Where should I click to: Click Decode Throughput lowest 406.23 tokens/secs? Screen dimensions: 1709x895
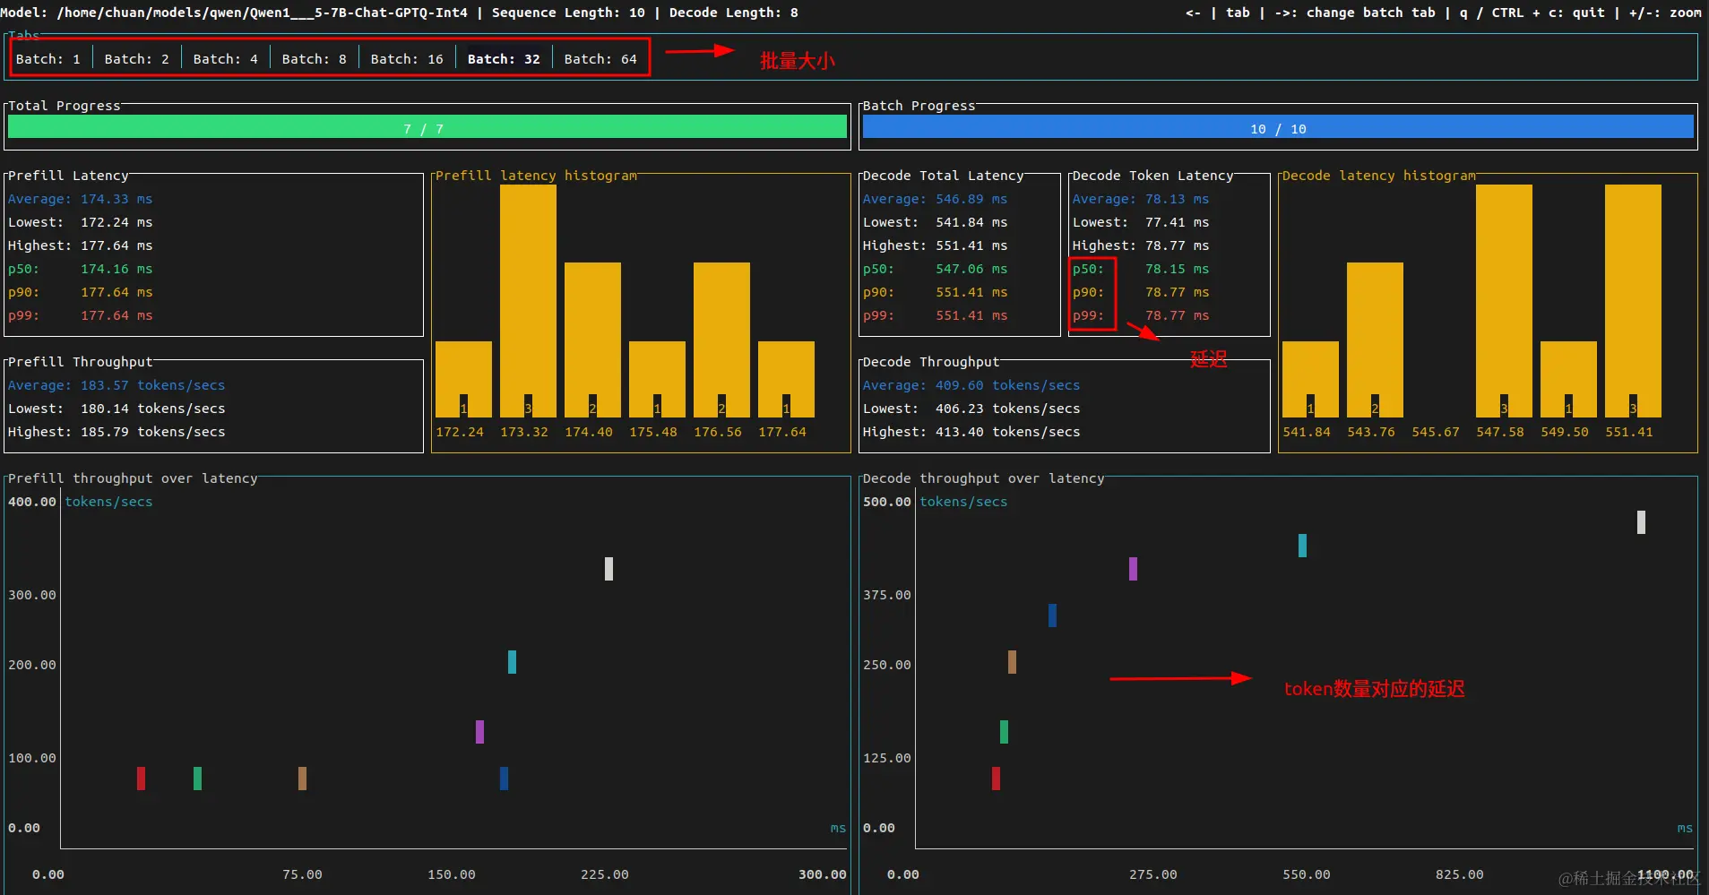[x=971, y=409]
